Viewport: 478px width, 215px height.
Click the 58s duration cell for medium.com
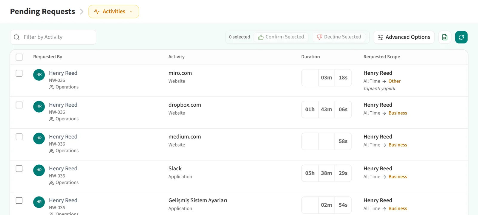point(343,141)
